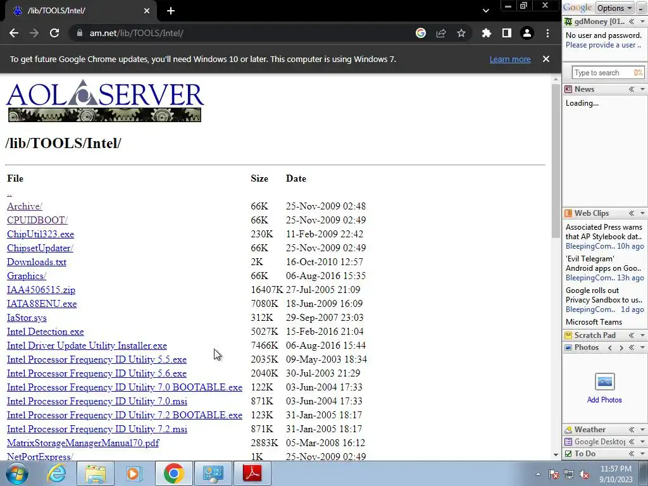Open Google rolls out Privacy Sandbox clip
Screen dimensions: 648x486
[604, 295]
